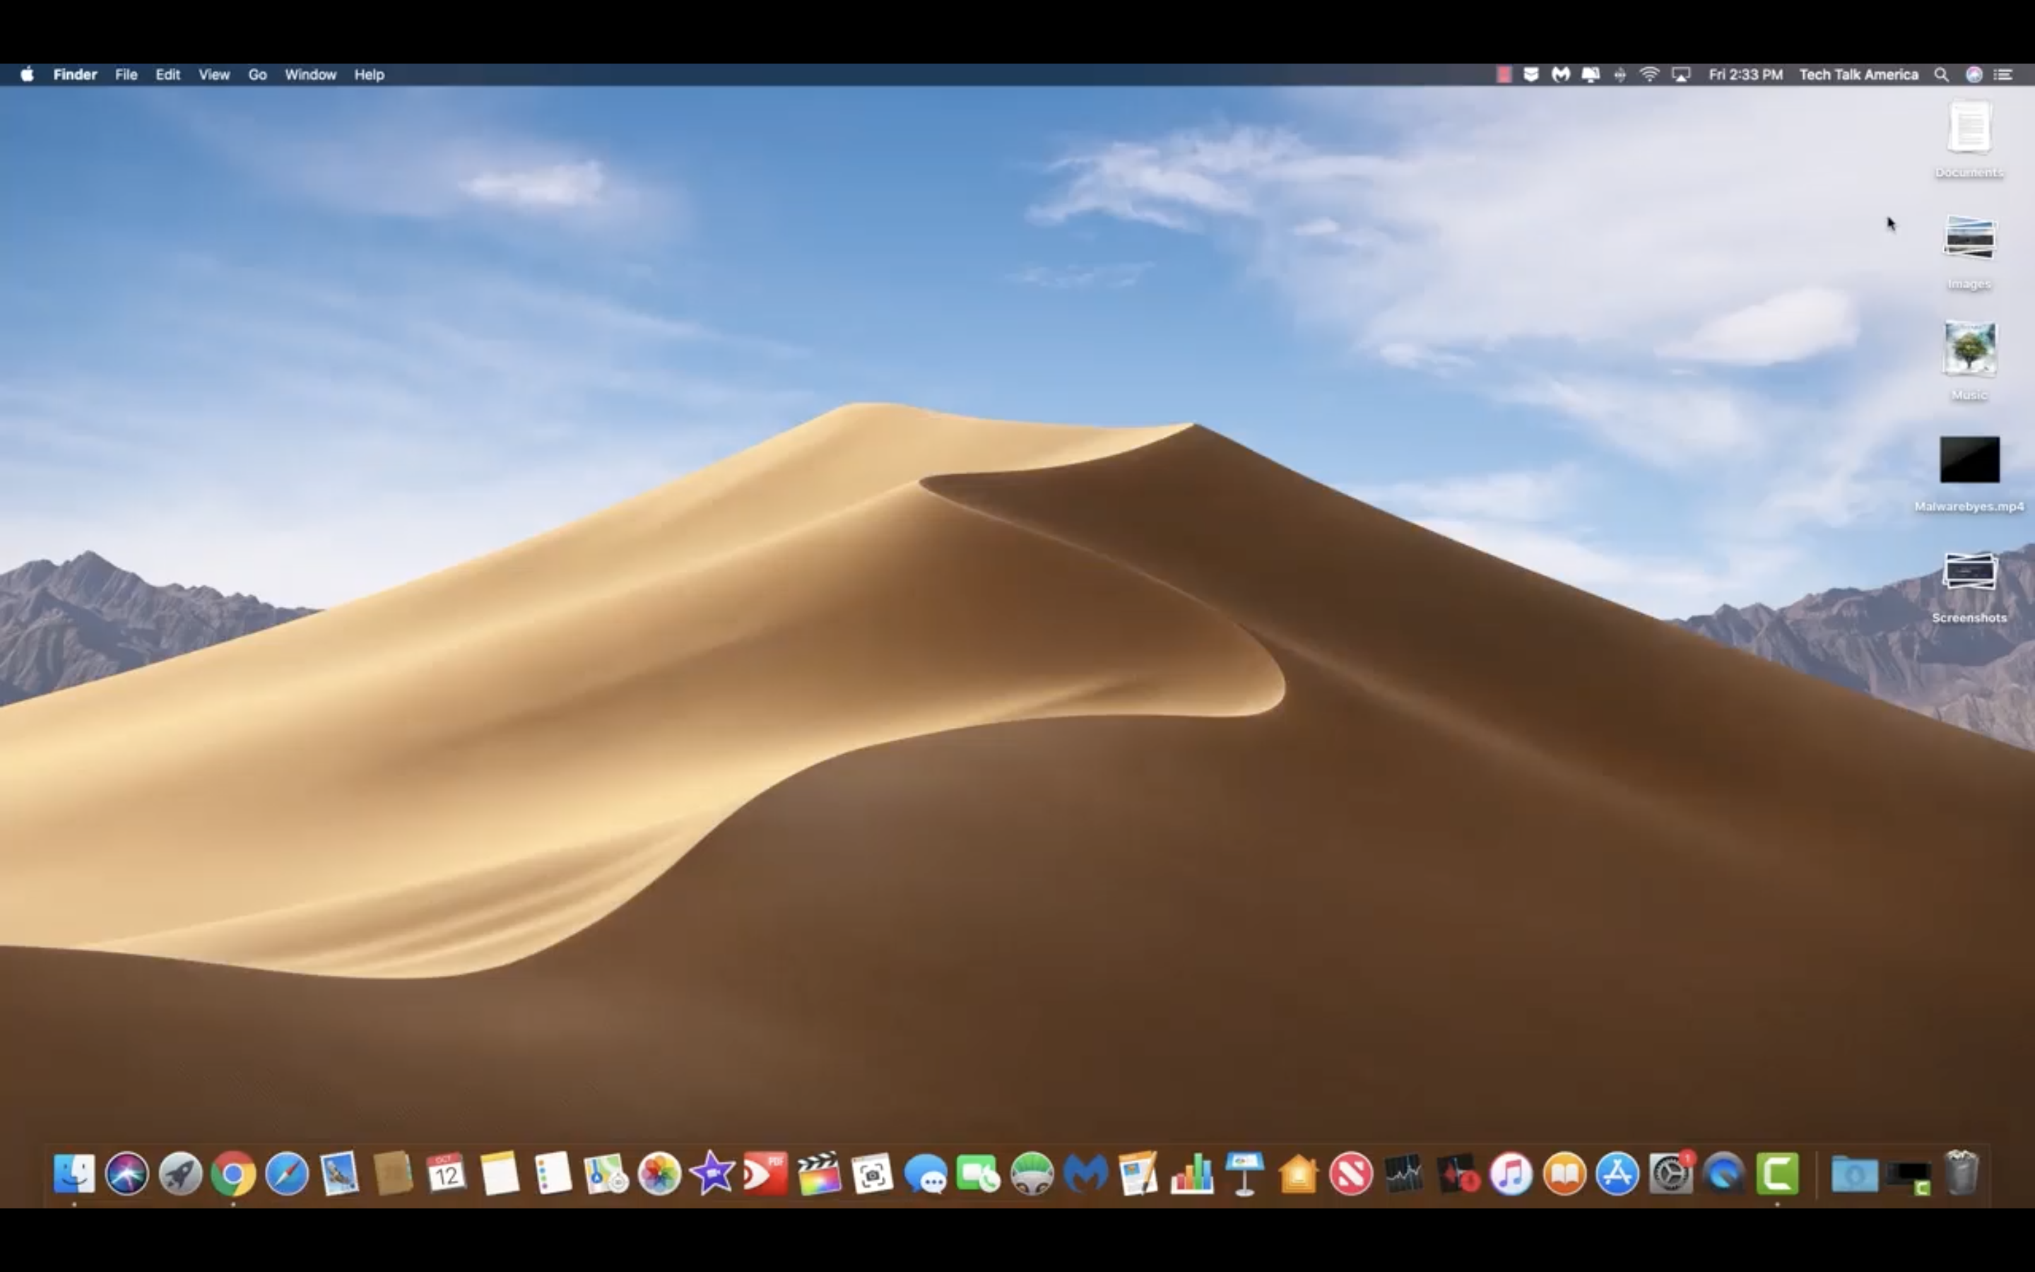
Task: Launch Final Cut Pro clapboard icon
Action: [819, 1174]
